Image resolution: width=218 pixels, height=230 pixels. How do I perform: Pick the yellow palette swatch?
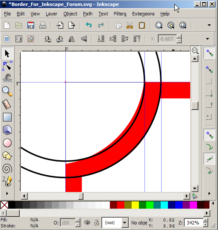(135, 205)
